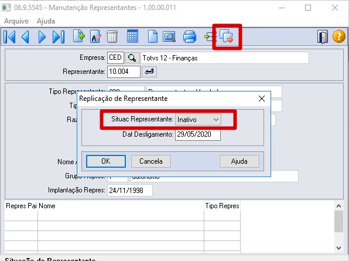Open help with orange question icon
The image size is (349, 261).
(x=339, y=36)
